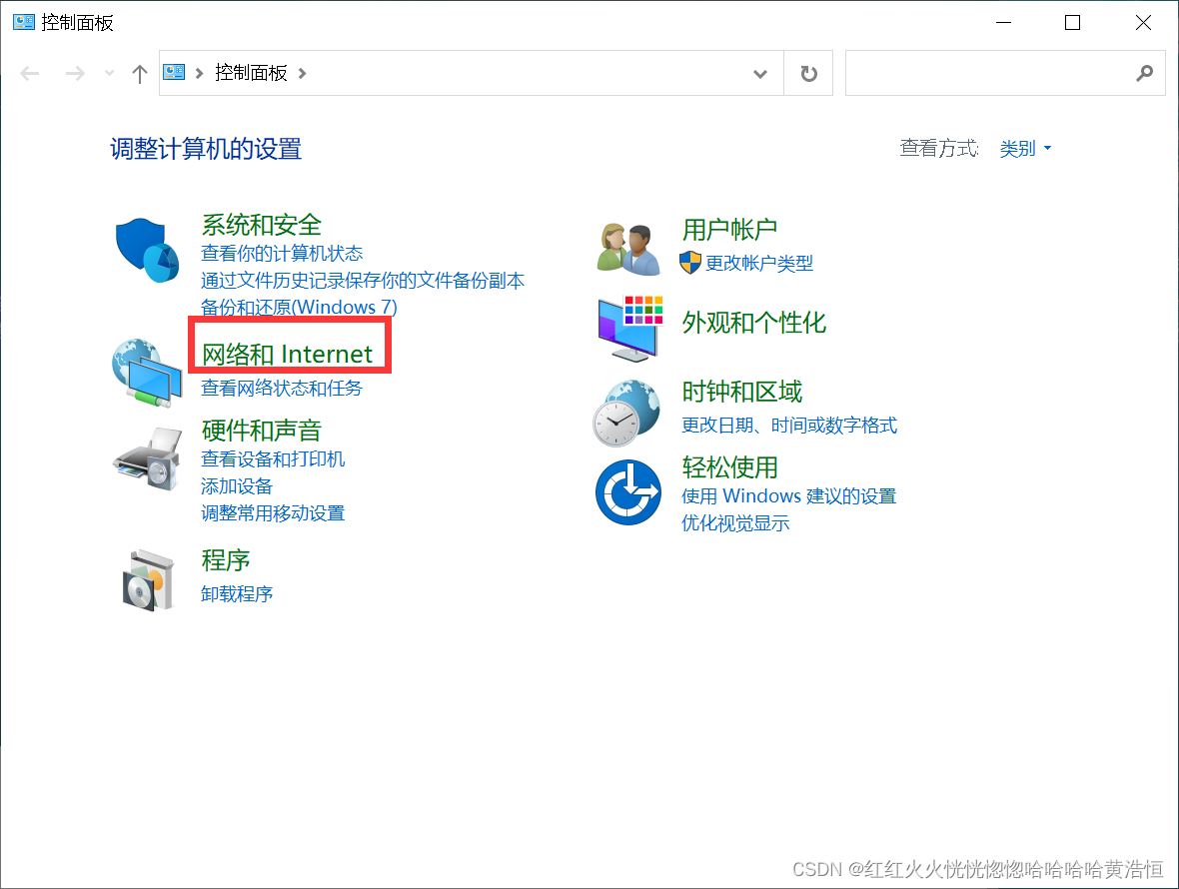Go up one level with up arrow

click(x=139, y=74)
